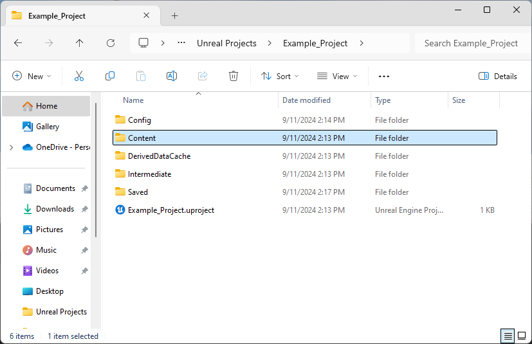
Task: Click the Delete trash icon
Action: click(x=234, y=76)
